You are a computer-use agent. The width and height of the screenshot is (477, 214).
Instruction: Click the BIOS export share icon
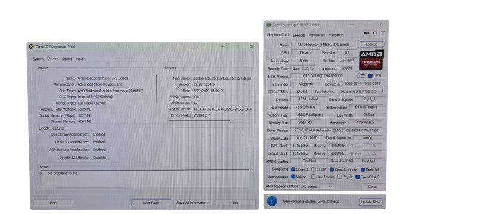(361, 75)
